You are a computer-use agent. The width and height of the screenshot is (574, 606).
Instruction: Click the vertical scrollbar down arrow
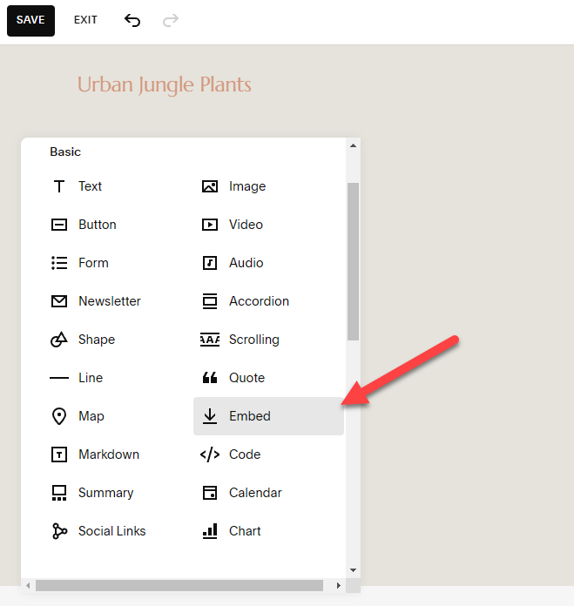[353, 569]
